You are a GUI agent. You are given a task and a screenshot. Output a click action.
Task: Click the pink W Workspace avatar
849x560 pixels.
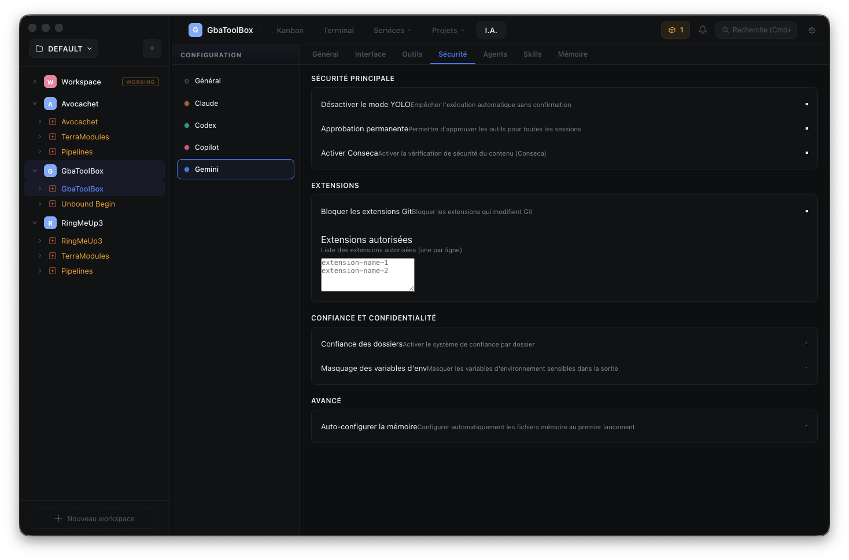click(x=50, y=82)
